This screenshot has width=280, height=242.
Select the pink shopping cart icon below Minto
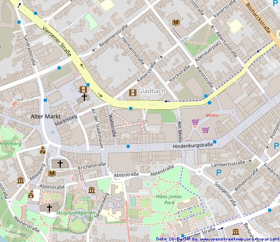(x=205, y=130)
